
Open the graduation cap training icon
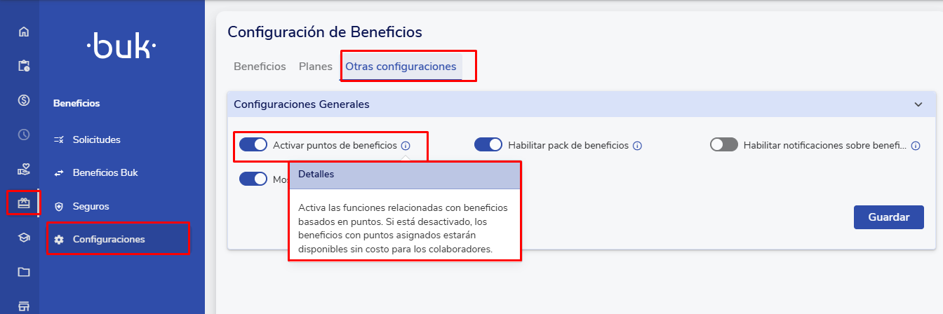click(24, 238)
